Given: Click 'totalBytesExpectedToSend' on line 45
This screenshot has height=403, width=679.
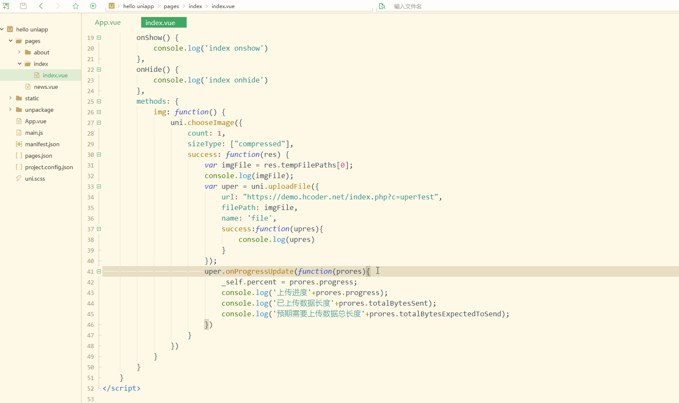Looking at the screenshot, I should coord(450,314).
